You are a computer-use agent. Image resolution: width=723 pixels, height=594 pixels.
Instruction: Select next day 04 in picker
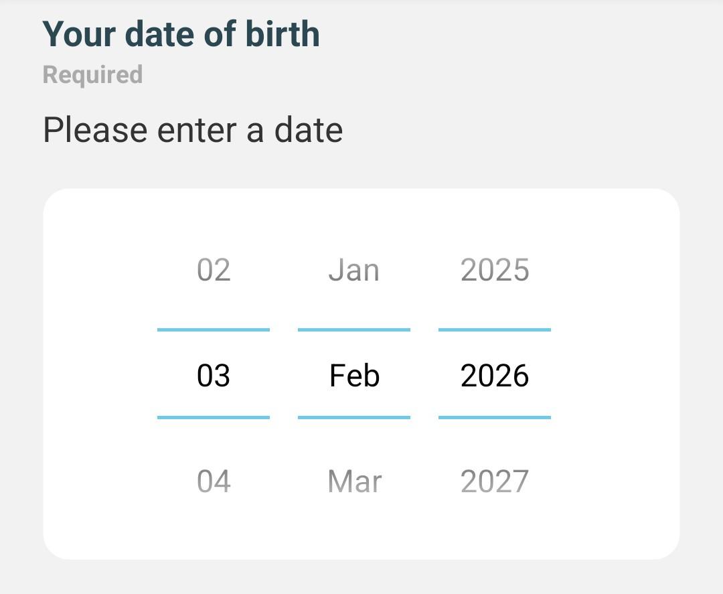pyautogui.click(x=214, y=481)
